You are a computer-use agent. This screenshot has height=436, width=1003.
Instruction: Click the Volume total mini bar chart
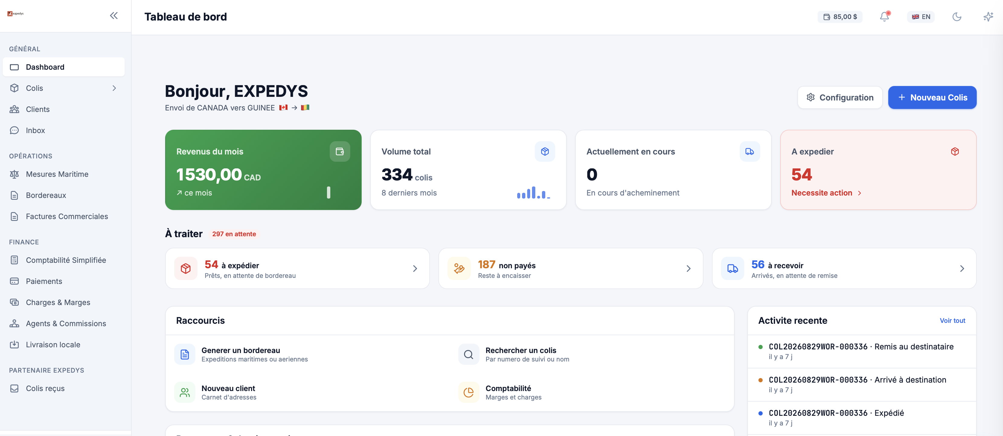coord(534,193)
